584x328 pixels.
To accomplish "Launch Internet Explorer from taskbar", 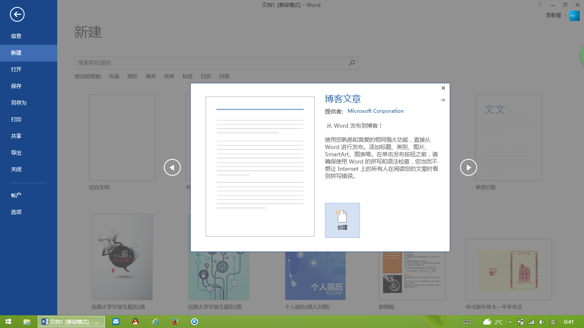I will point(155,322).
